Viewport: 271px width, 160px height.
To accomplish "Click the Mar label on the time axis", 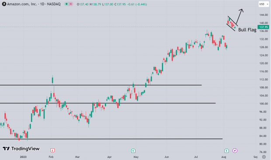I will 77,157.
